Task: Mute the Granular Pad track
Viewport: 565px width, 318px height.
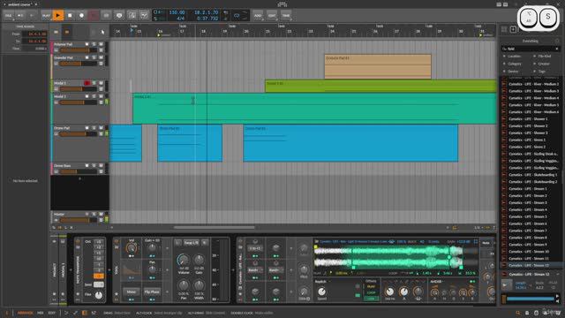Action: (102, 57)
